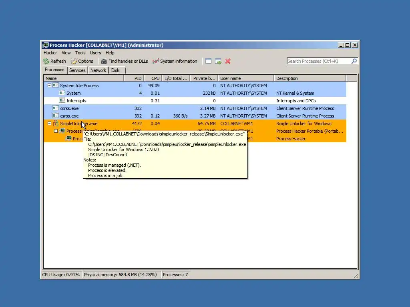Image resolution: width=410 pixels, height=307 pixels.
Task: Sort by the Private bytes column header
Action: [x=204, y=78]
